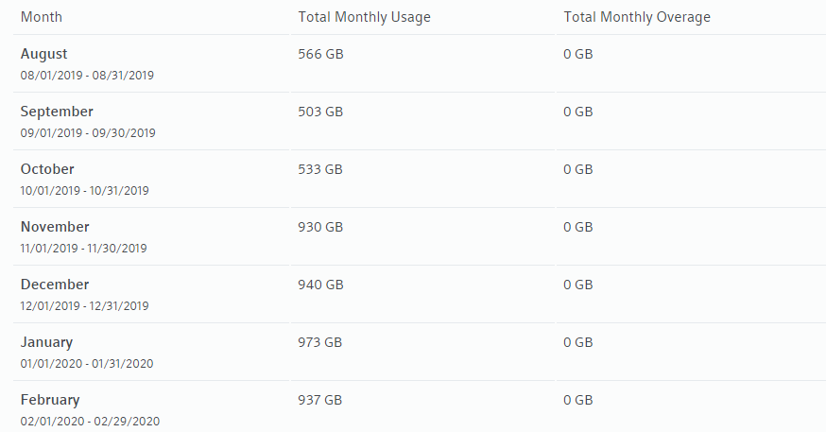Click the Month column header

click(42, 17)
